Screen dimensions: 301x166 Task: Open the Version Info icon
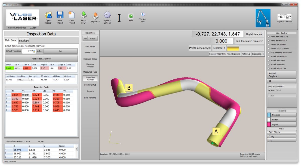pos(142,15)
